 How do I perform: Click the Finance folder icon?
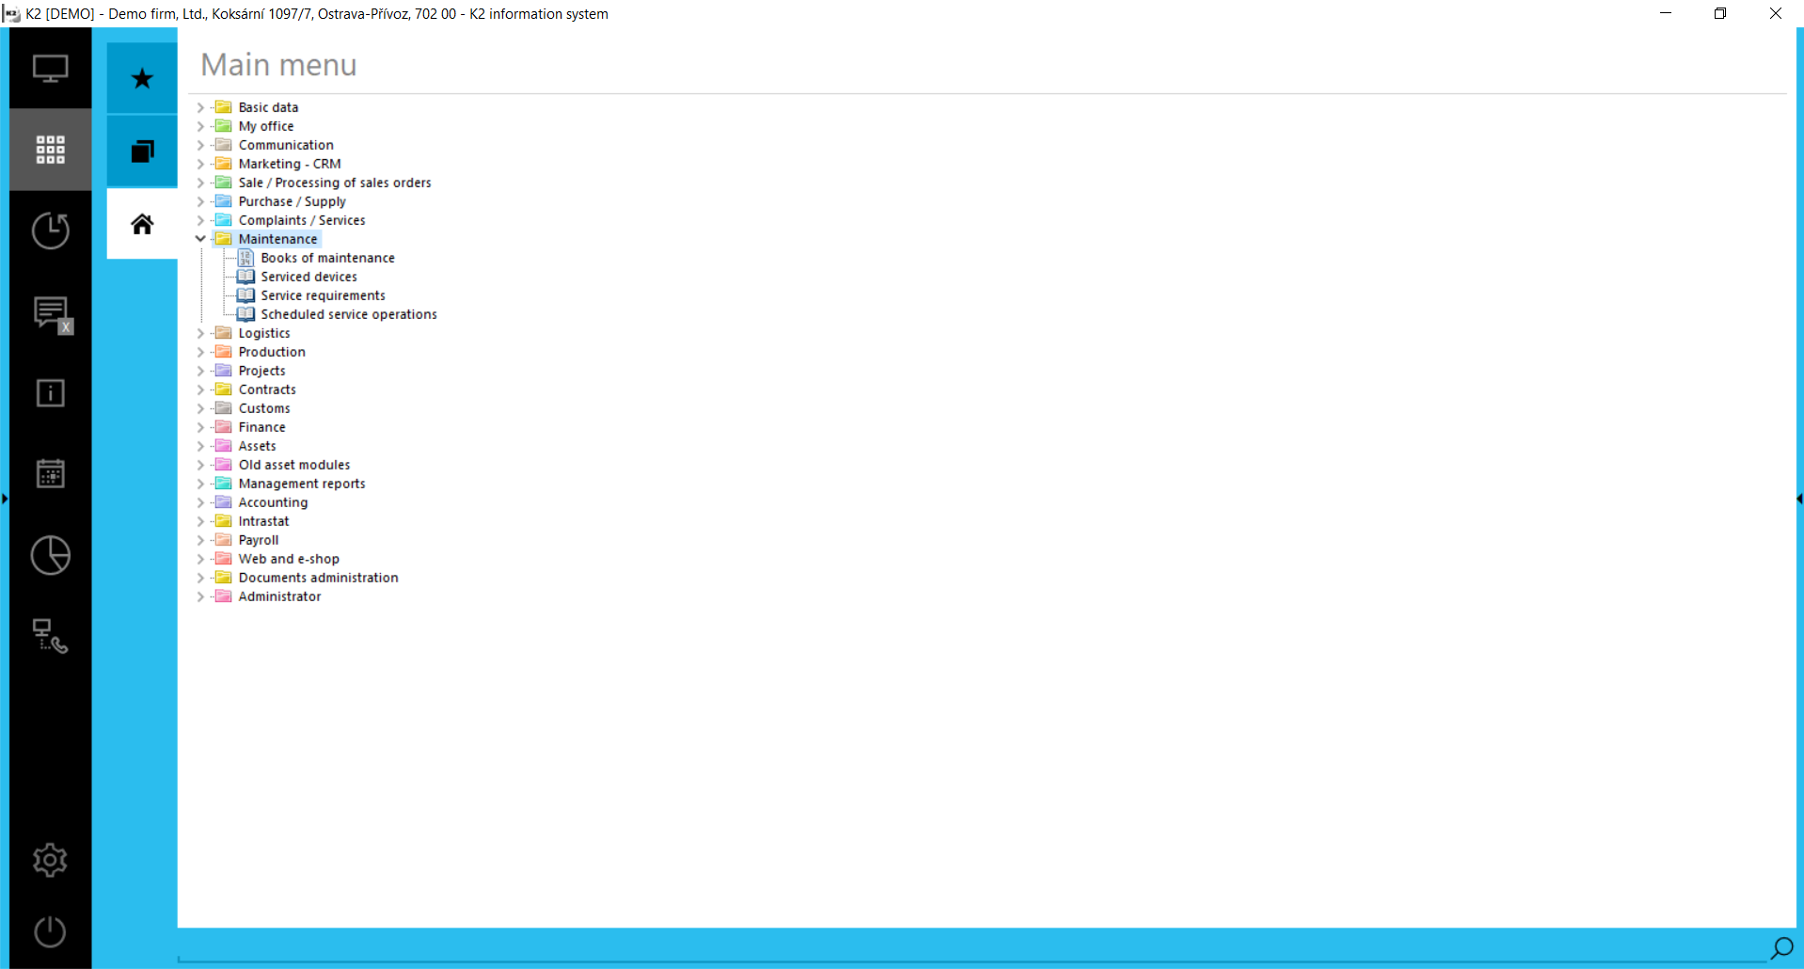[224, 427]
